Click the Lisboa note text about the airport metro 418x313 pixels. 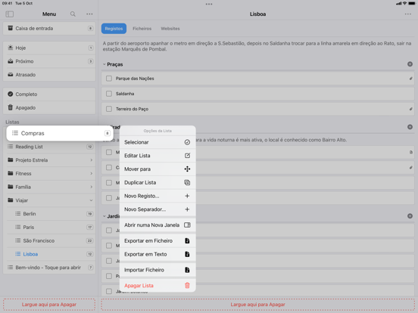(x=257, y=46)
